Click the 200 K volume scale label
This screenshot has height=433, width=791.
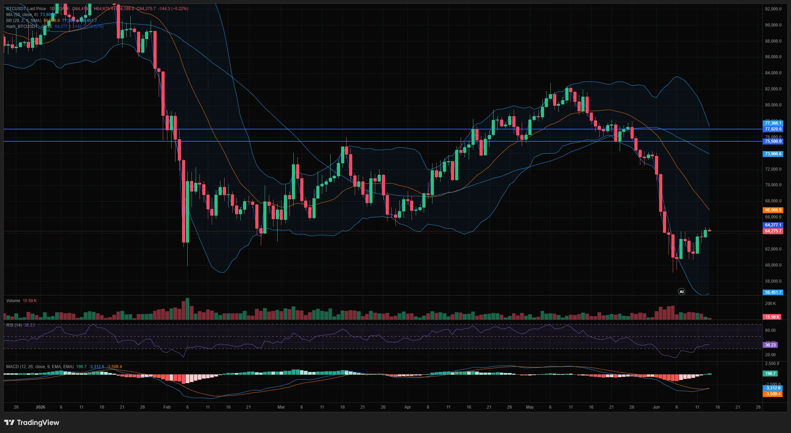point(770,304)
